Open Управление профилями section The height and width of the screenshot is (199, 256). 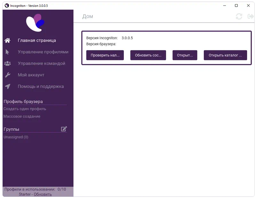click(x=43, y=52)
